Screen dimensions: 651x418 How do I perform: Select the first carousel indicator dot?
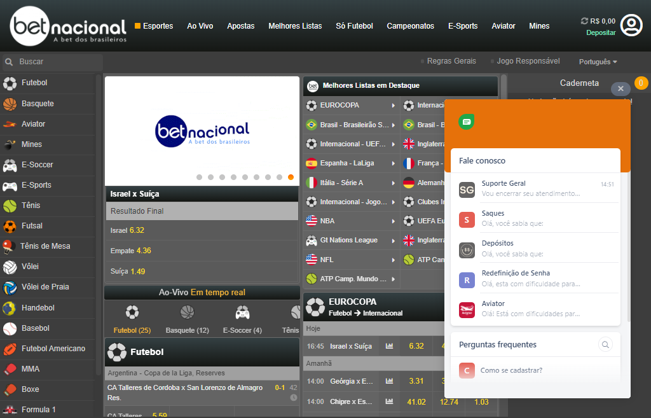(x=200, y=178)
